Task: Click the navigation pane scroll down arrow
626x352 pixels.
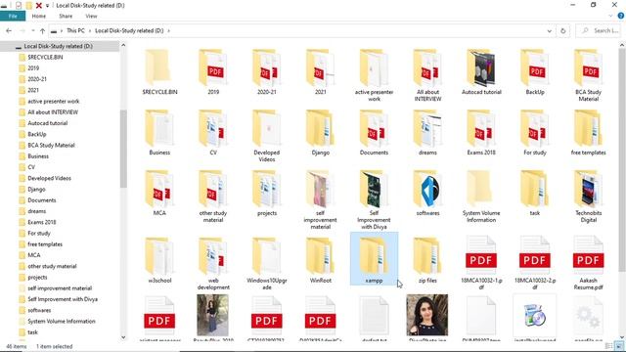Action: [123, 337]
